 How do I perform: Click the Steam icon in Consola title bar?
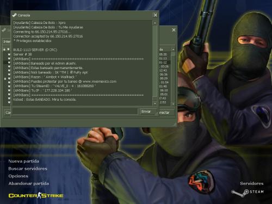pos(14,15)
